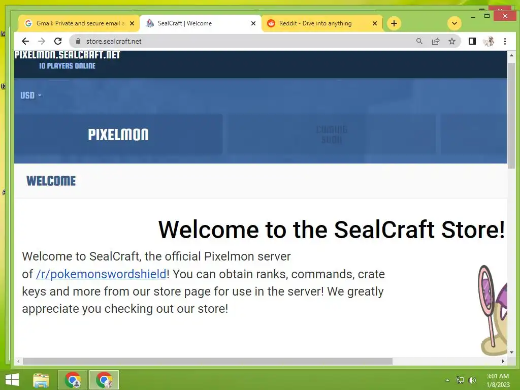Click the Coming Soon category tile
Image resolution: width=520 pixels, height=390 pixels.
(x=331, y=134)
